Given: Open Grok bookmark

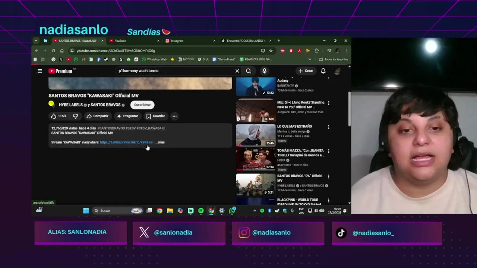Looking at the screenshot, I should click(203, 60).
